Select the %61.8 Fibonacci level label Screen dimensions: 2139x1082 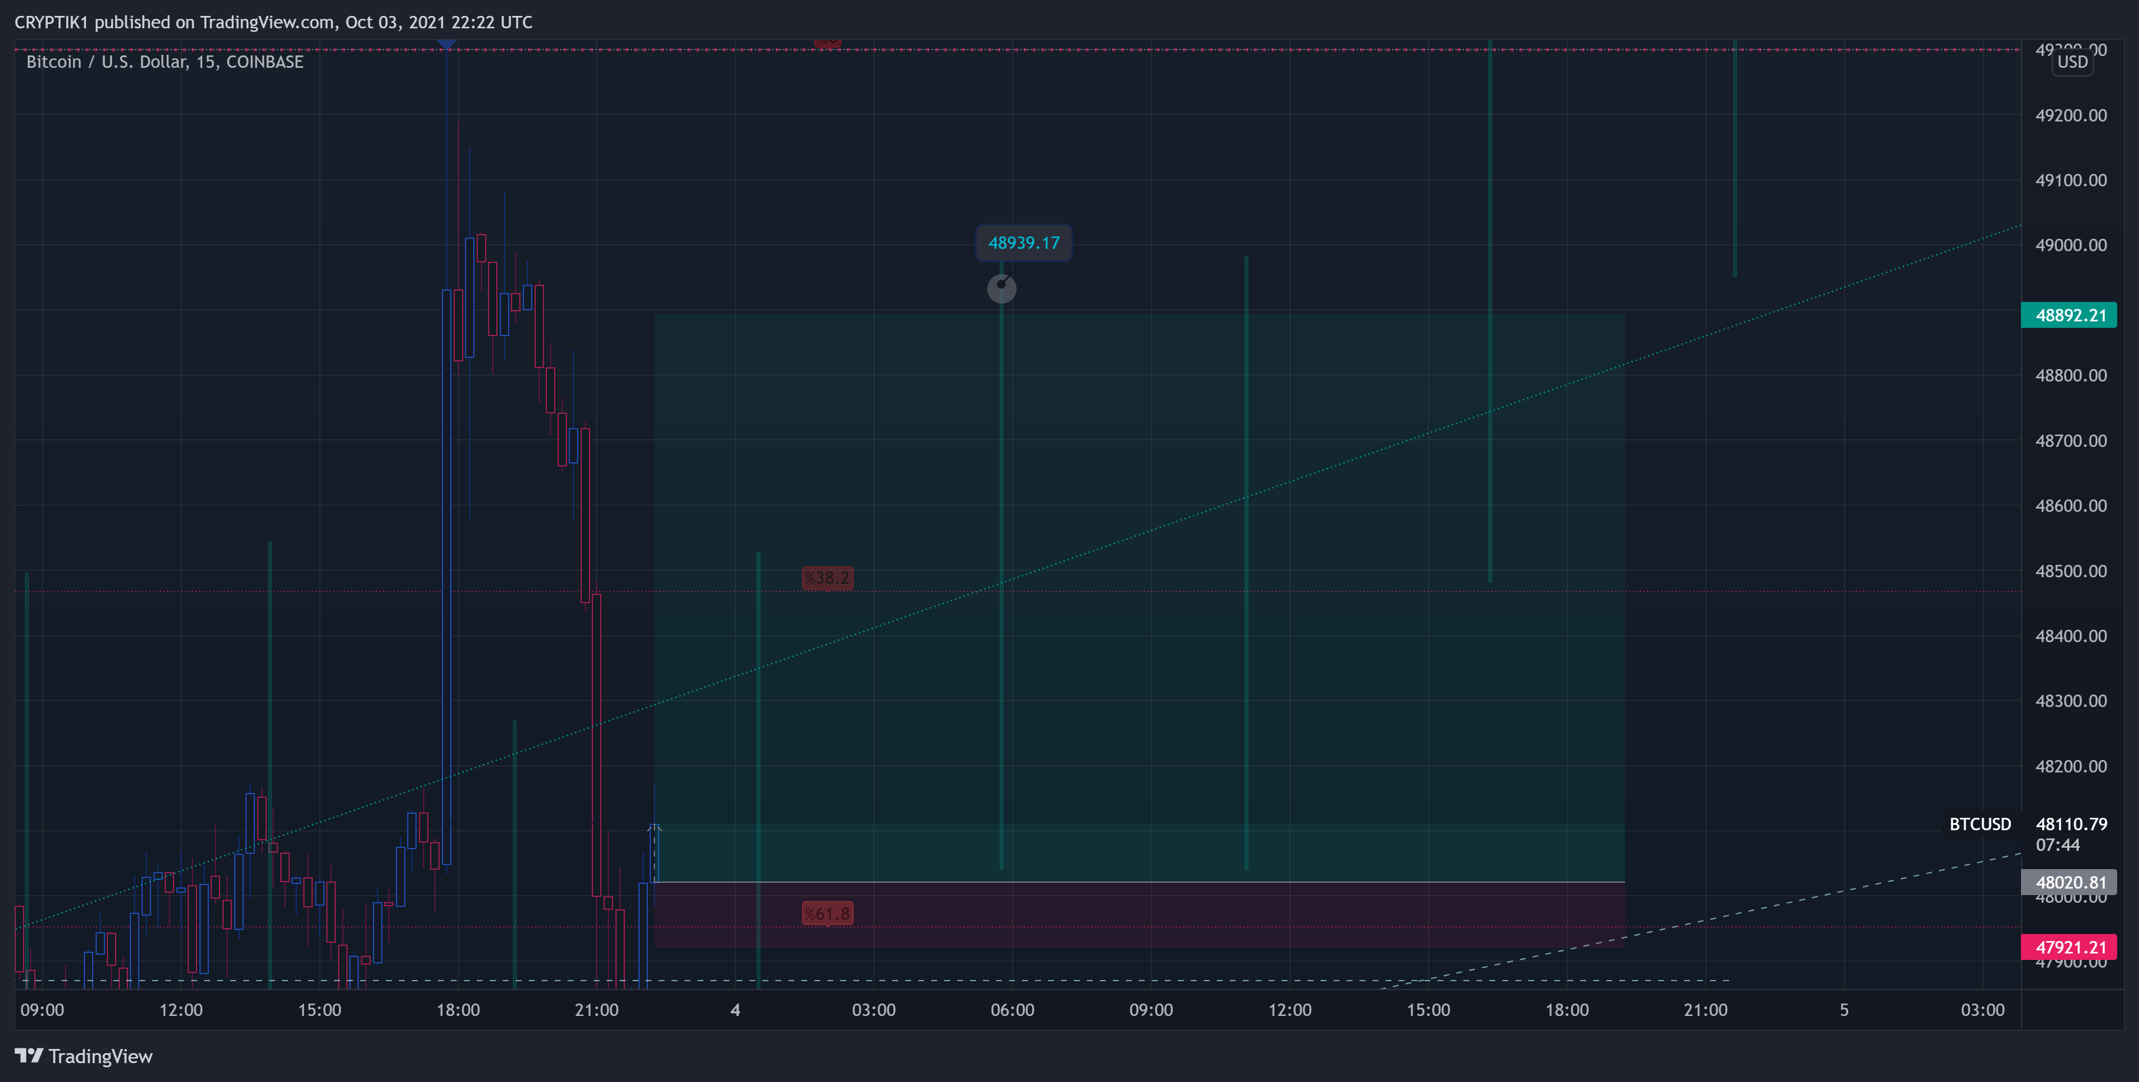point(827,913)
